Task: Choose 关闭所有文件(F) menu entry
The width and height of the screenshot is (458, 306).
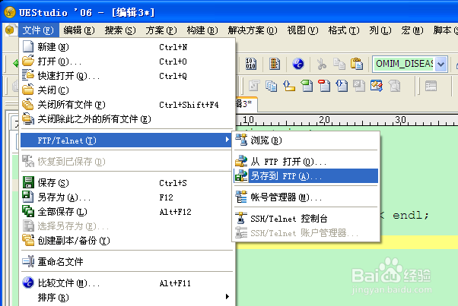Action: coord(126,104)
